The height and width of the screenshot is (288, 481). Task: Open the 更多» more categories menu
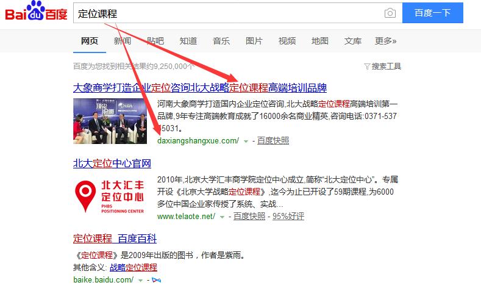coord(385,41)
